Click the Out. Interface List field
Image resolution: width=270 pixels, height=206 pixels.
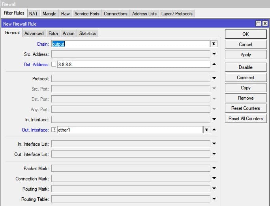click(x=131, y=154)
